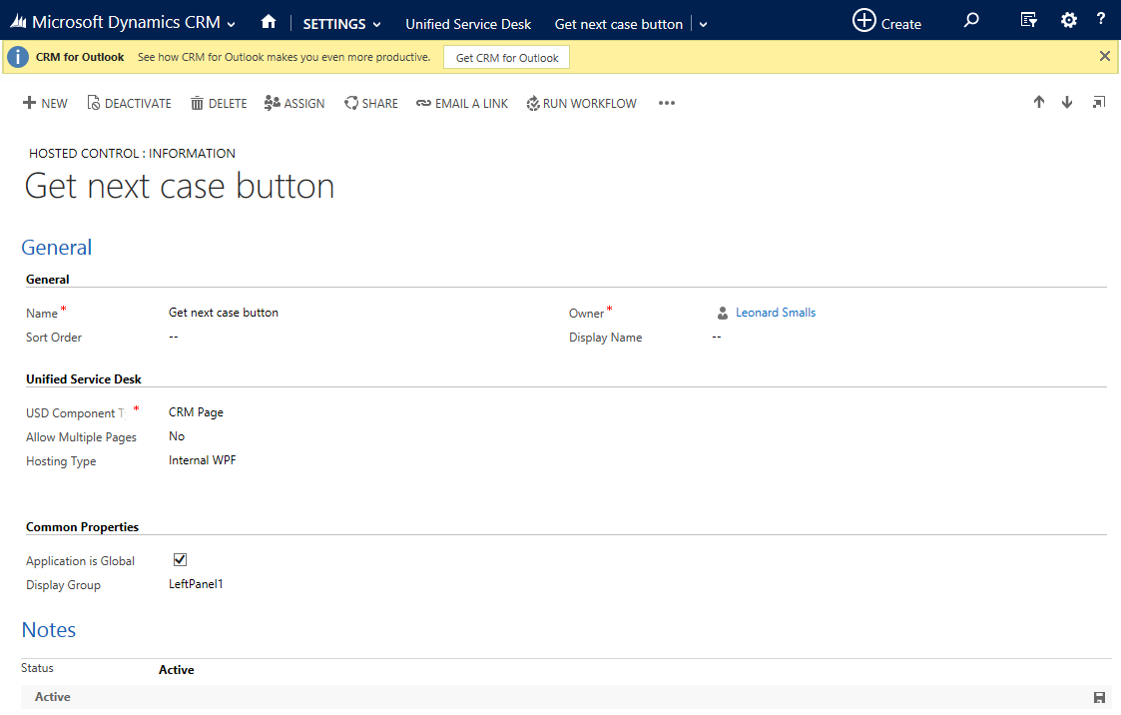Viewport: 1121px width, 715px height.
Task: Open the SETTINGS navigation menu
Action: click(x=333, y=24)
